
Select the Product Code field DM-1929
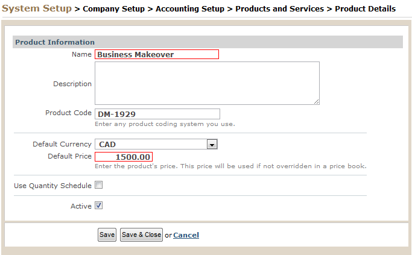(157, 114)
